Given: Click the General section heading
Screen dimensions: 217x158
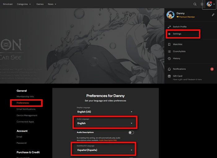Looking at the screenshot, I should point(22,91).
